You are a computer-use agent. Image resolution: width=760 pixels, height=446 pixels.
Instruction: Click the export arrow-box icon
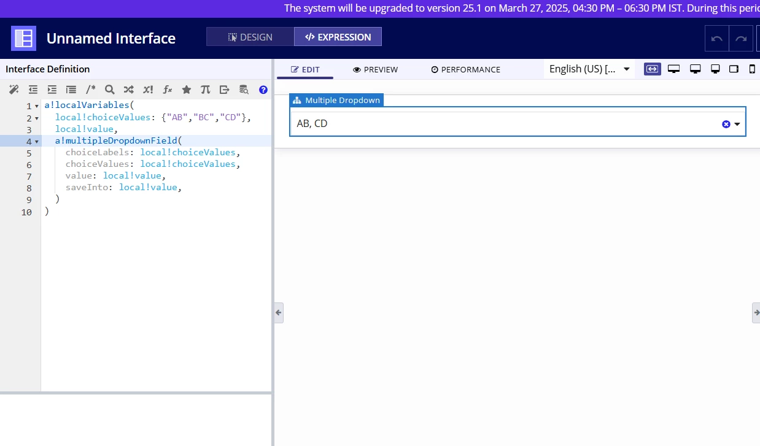click(224, 90)
